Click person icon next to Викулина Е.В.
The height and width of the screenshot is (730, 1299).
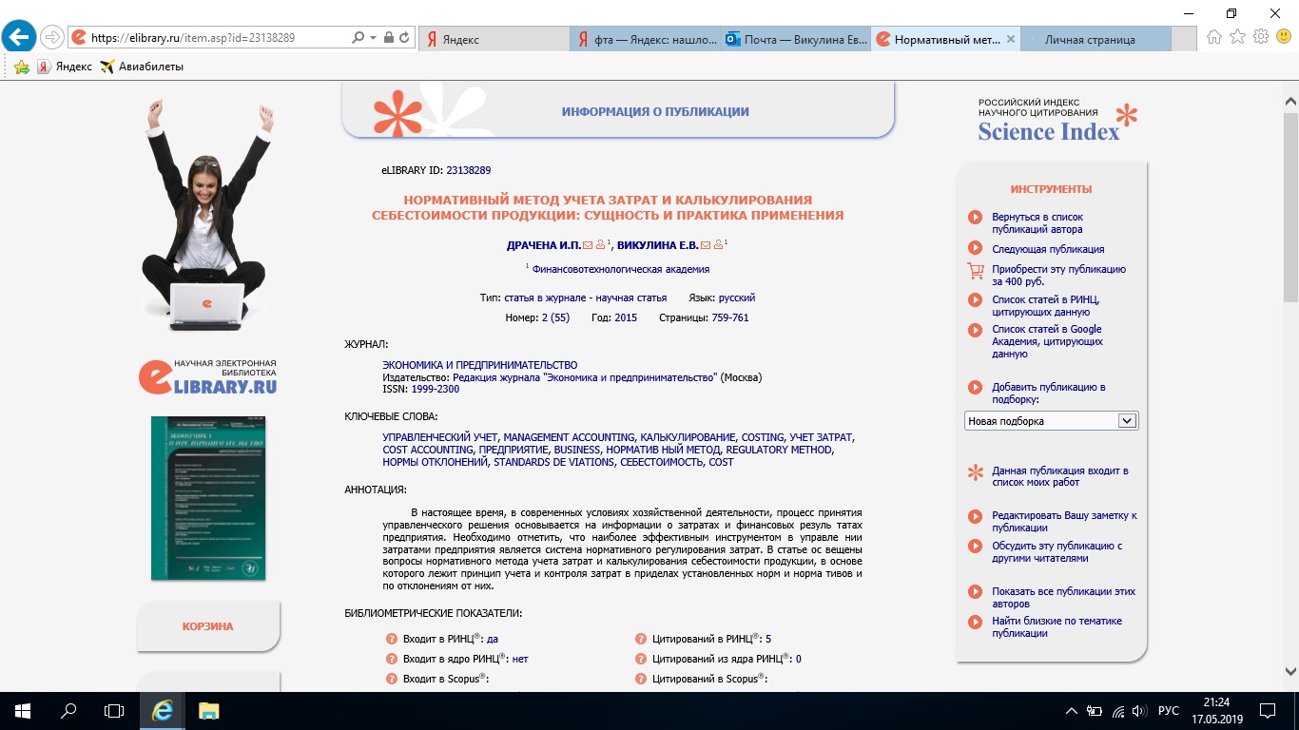(x=718, y=245)
